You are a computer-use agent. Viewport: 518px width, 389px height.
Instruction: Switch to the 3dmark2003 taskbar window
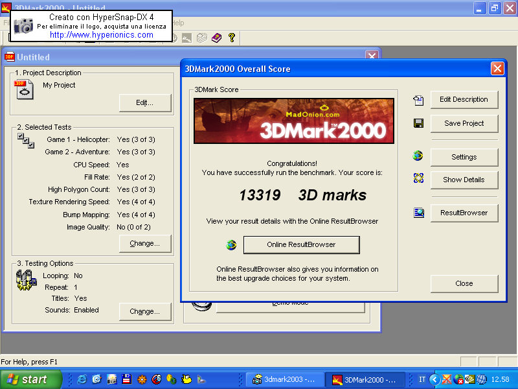coord(284,379)
